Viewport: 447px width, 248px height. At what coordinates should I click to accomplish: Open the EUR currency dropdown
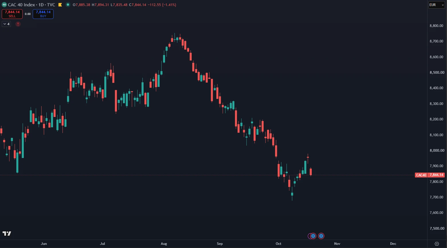click(x=436, y=5)
